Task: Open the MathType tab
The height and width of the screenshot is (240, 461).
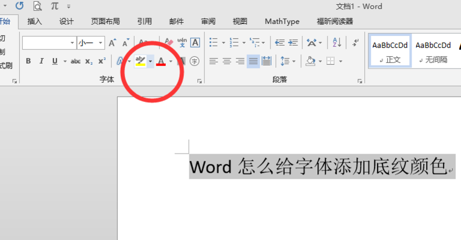Action: point(282,22)
